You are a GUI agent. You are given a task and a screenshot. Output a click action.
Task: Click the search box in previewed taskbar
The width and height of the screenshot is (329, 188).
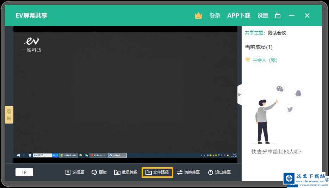pyautogui.click(x=42, y=155)
